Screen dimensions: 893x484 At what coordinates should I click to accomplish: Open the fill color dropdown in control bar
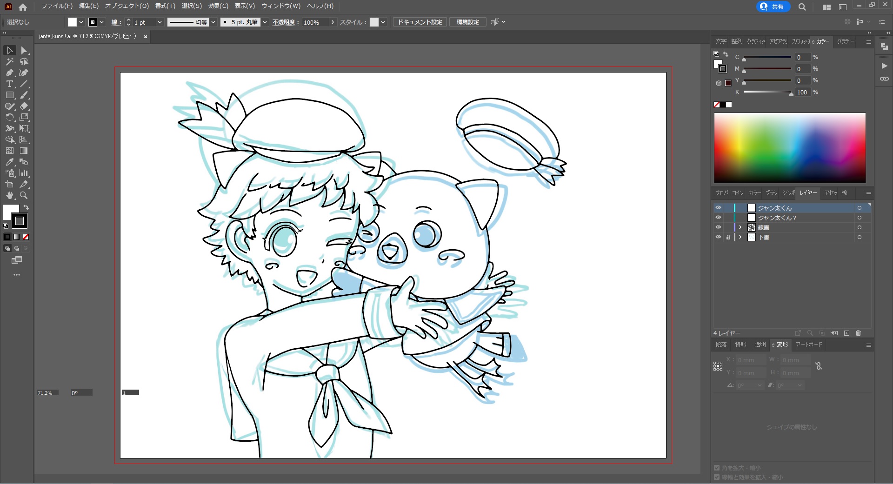point(81,22)
